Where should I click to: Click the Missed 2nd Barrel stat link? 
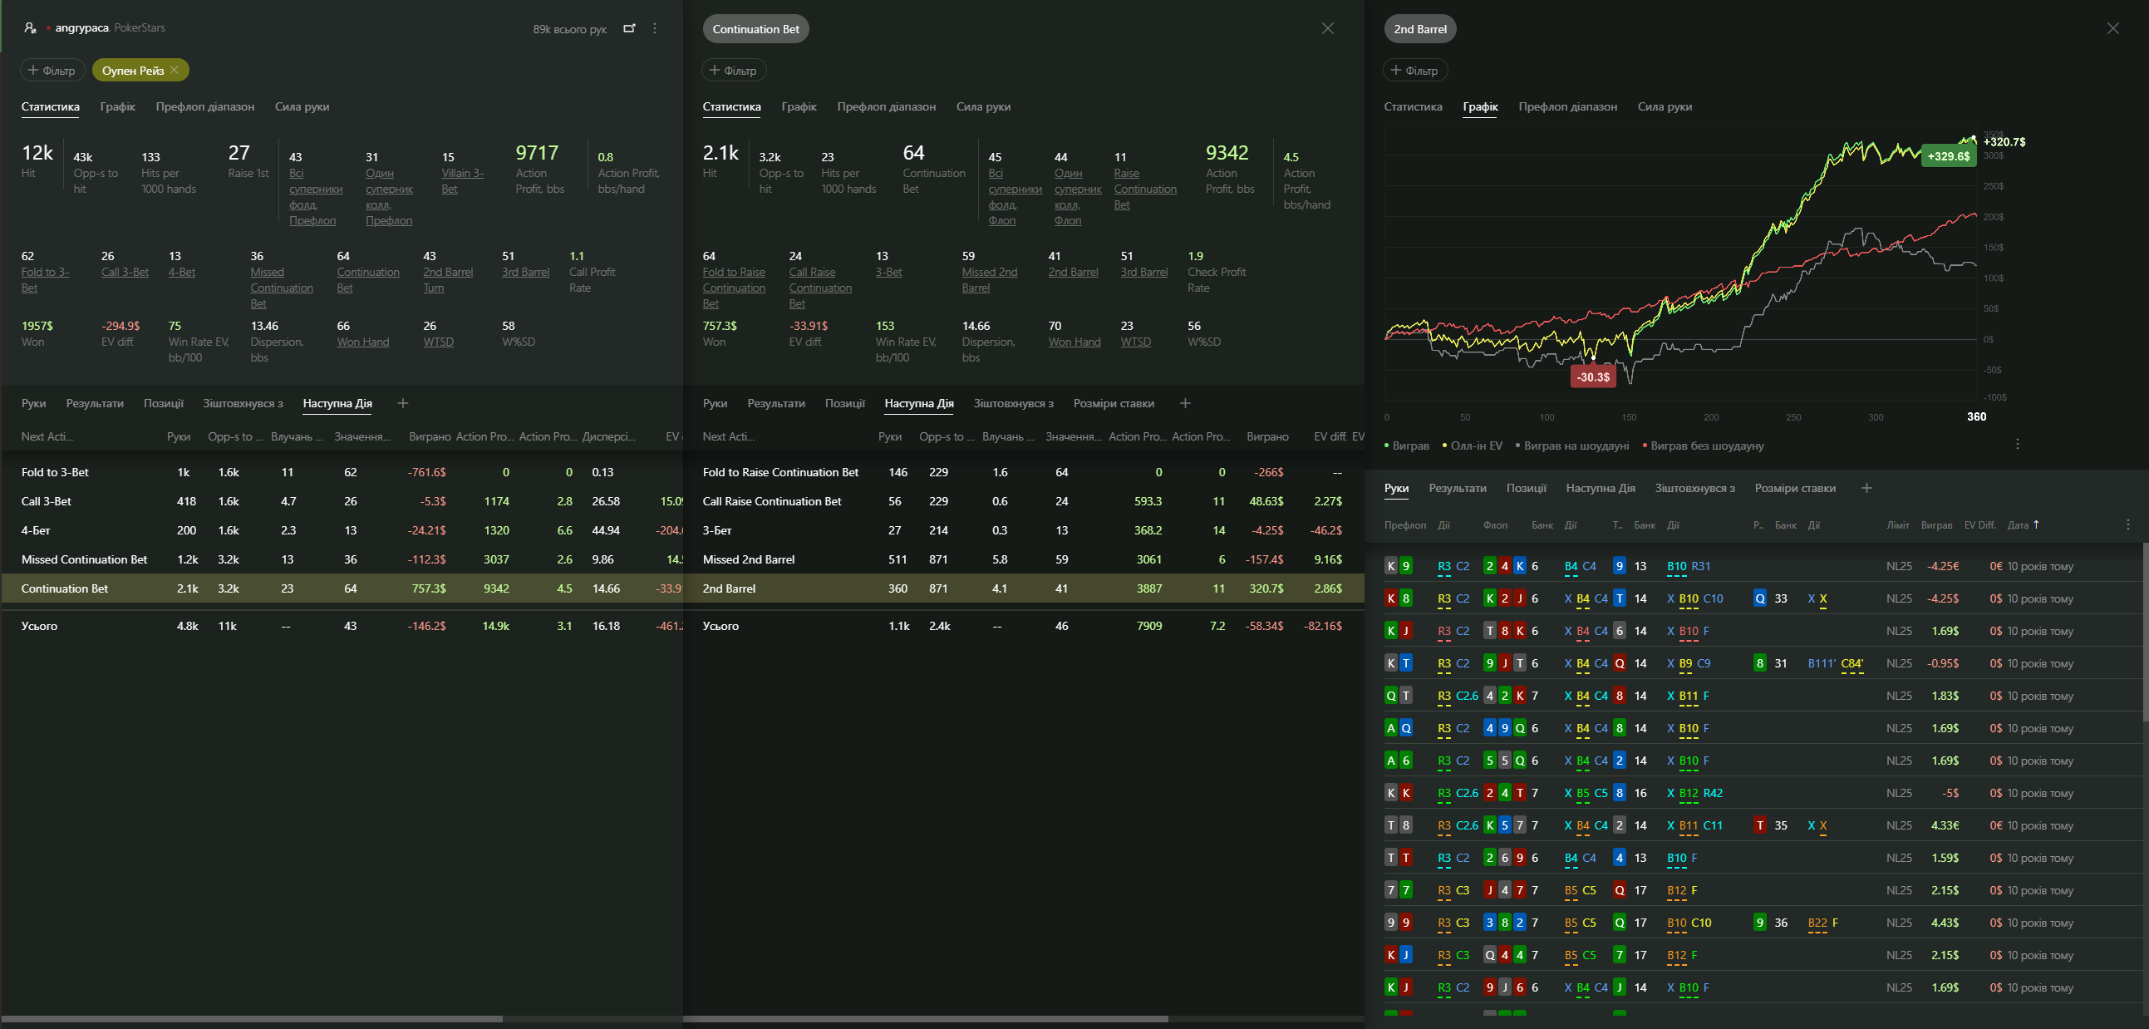(x=990, y=280)
